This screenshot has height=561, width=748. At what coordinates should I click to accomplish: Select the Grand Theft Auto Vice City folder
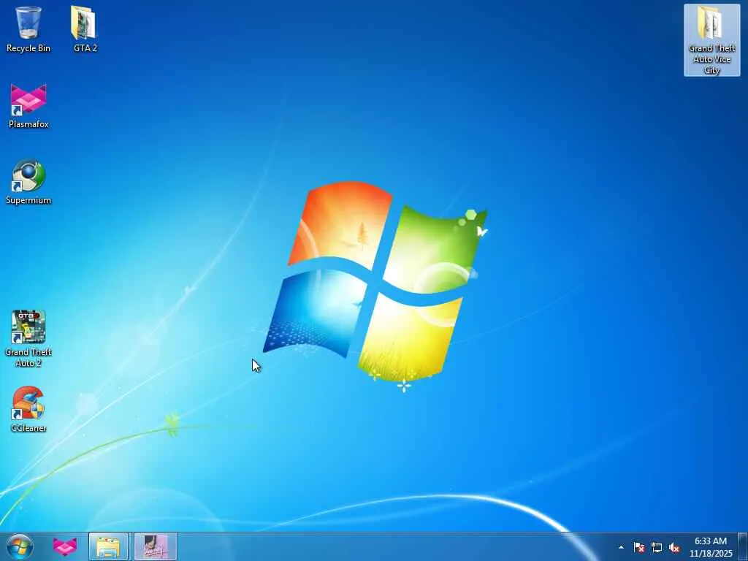pyautogui.click(x=711, y=40)
